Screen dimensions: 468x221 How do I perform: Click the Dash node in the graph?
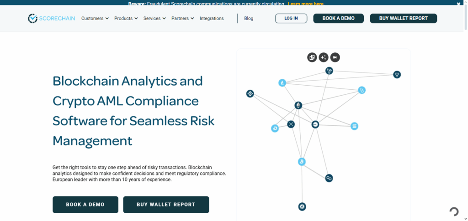(x=275, y=128)
